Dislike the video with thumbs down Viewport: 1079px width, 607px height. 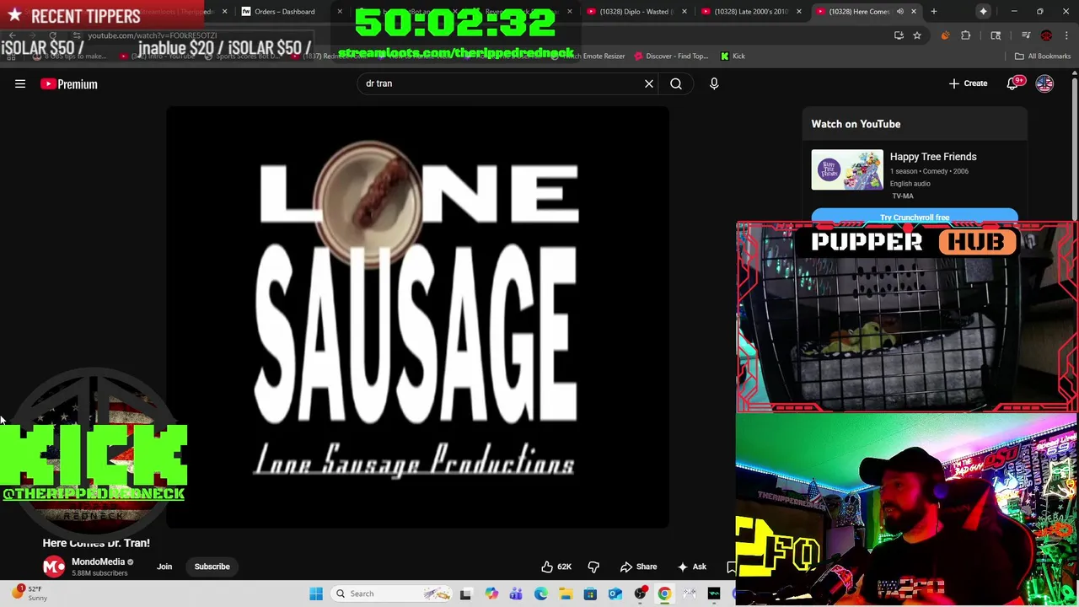click(593, 567)
